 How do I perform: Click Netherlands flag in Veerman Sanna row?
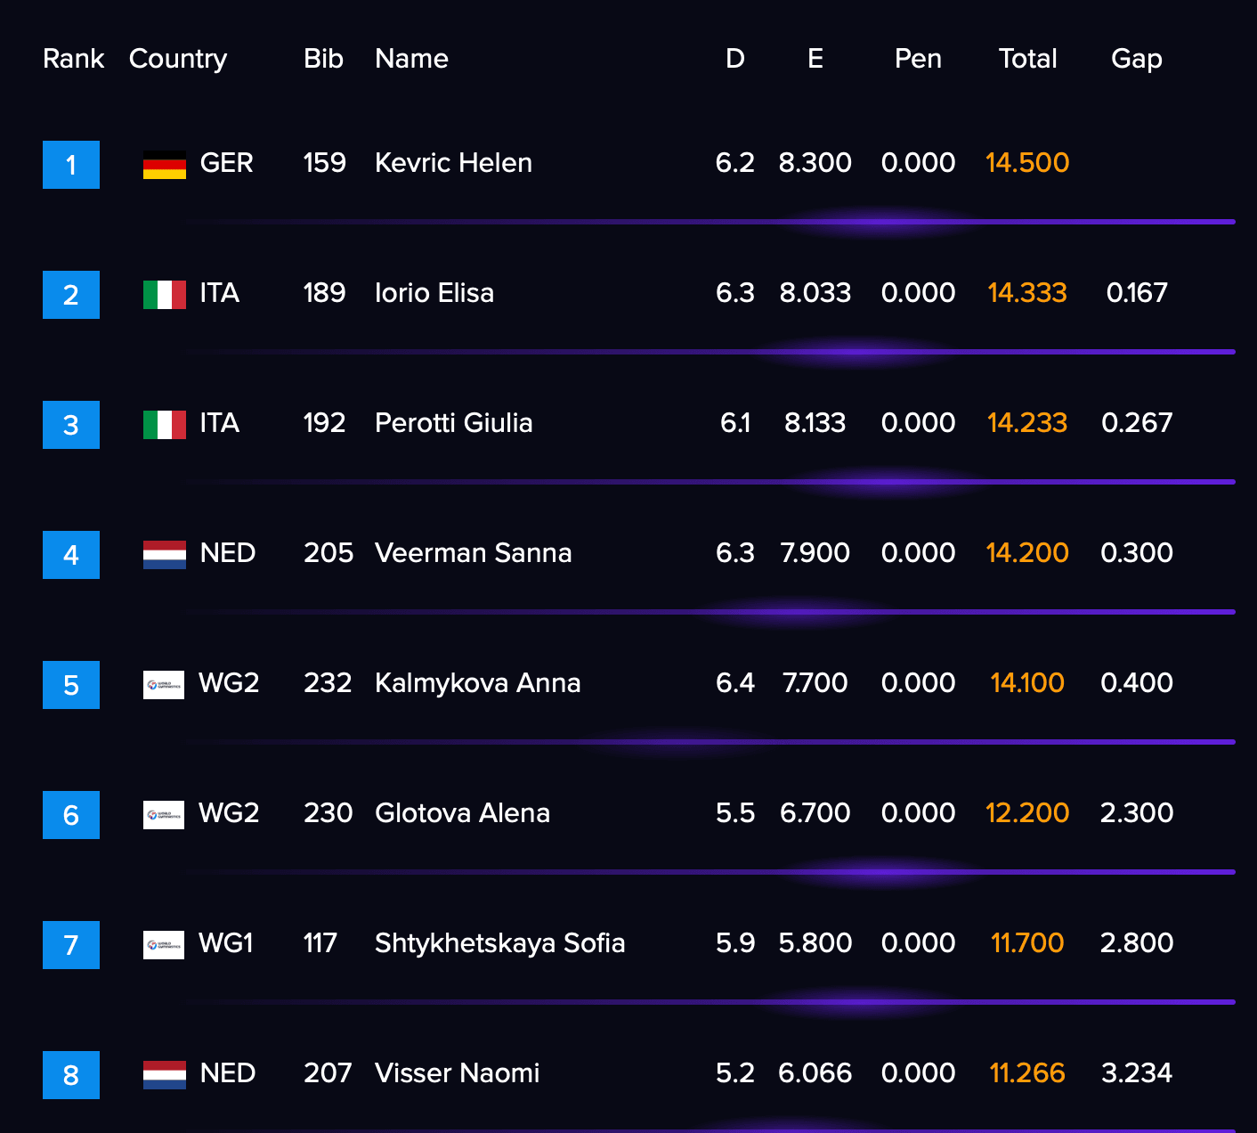pyautogui.click(x=165, y=555)
